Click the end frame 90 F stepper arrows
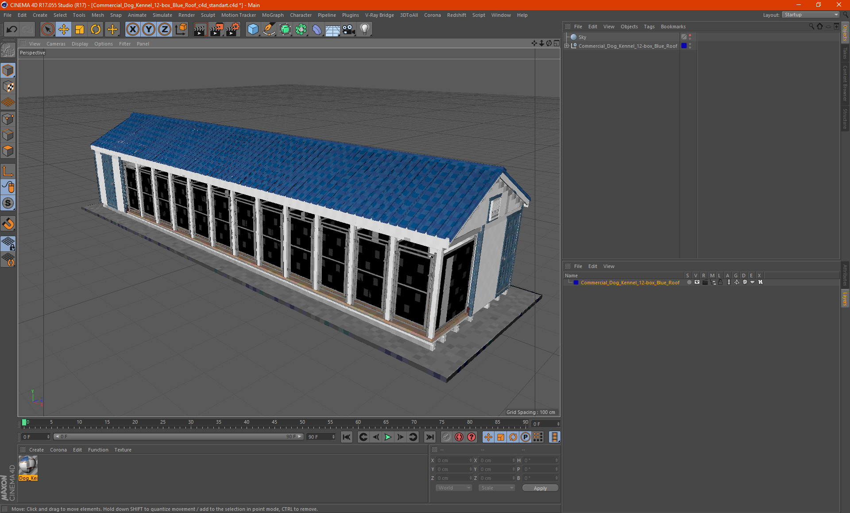Screen dimensions: 850x513 pyautogui.click(x=333, y=437)
